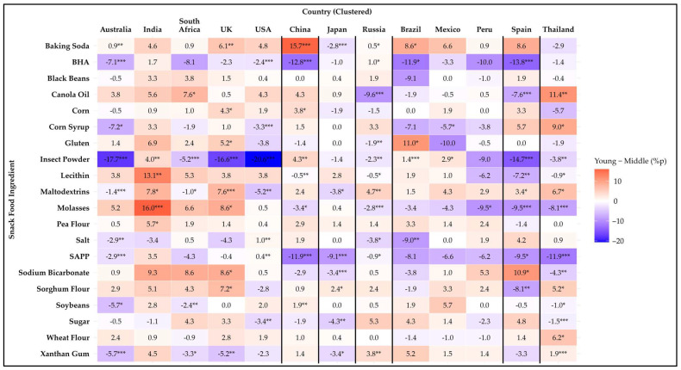Click the Snack Food Ingredient axis label
Viewport: 681px width, 370px height.
(x=12, y=200)
